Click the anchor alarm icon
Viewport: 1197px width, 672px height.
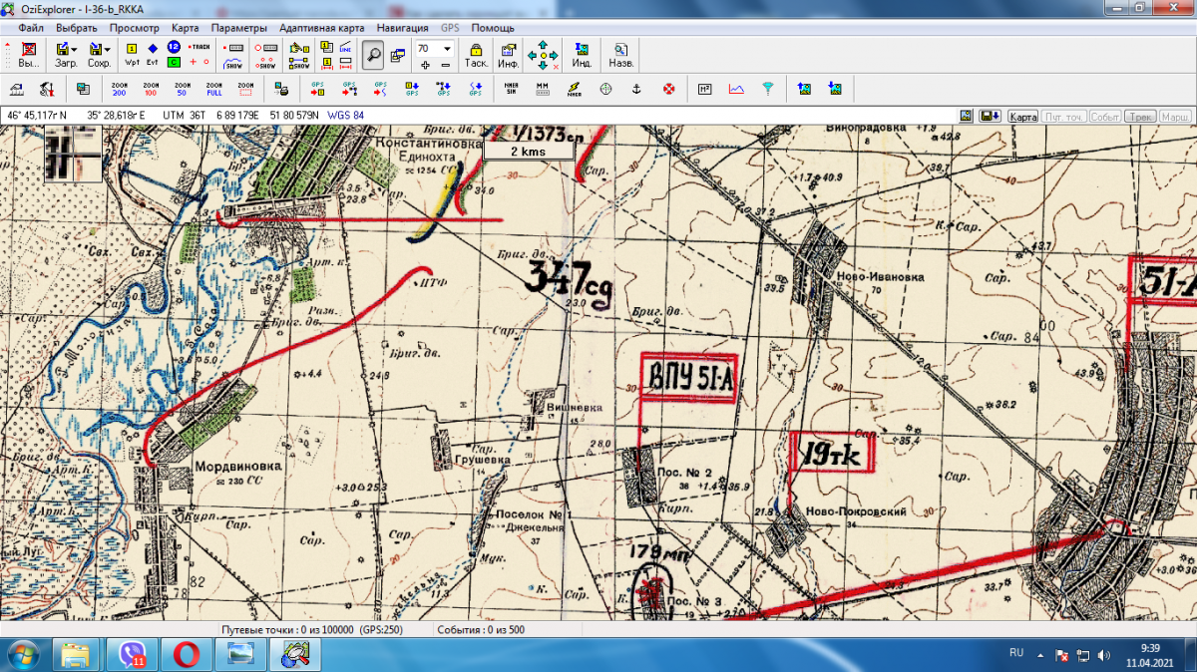635,89
